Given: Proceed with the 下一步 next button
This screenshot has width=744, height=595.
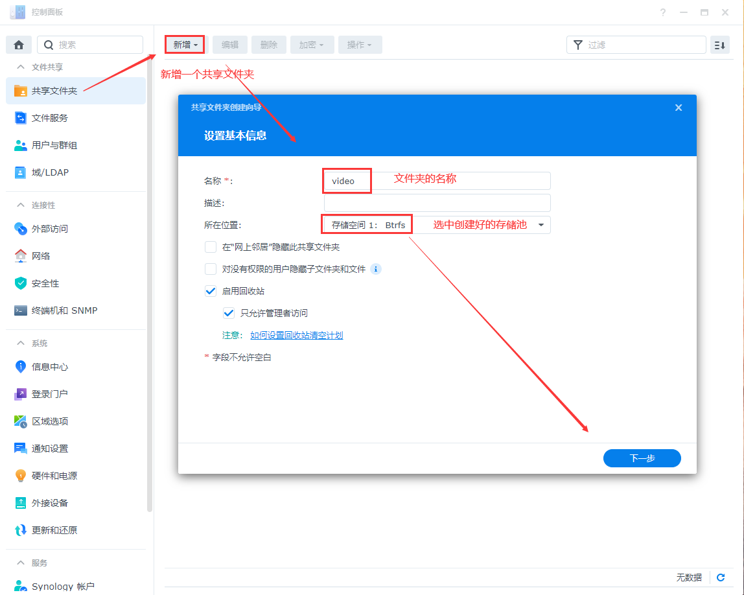Looking at the screenshot, I should pyautogui.click(x=642, y=458).
